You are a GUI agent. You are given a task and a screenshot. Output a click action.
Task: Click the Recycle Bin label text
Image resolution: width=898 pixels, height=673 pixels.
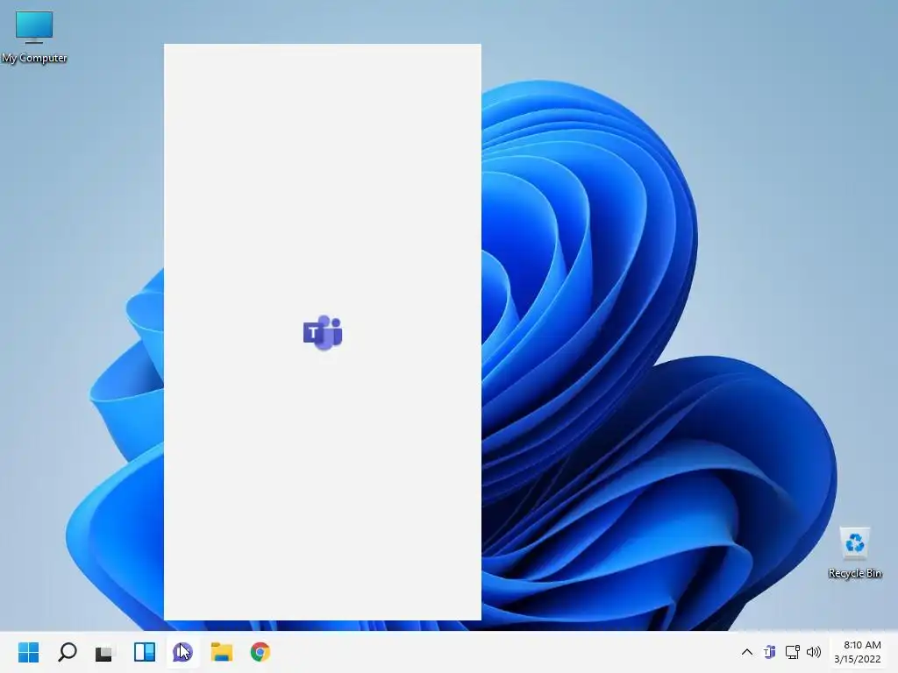tap(854, 573)
